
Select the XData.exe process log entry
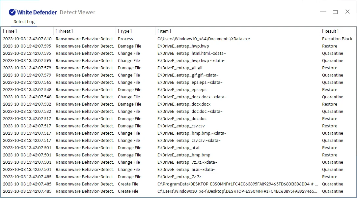pos(204,39)
